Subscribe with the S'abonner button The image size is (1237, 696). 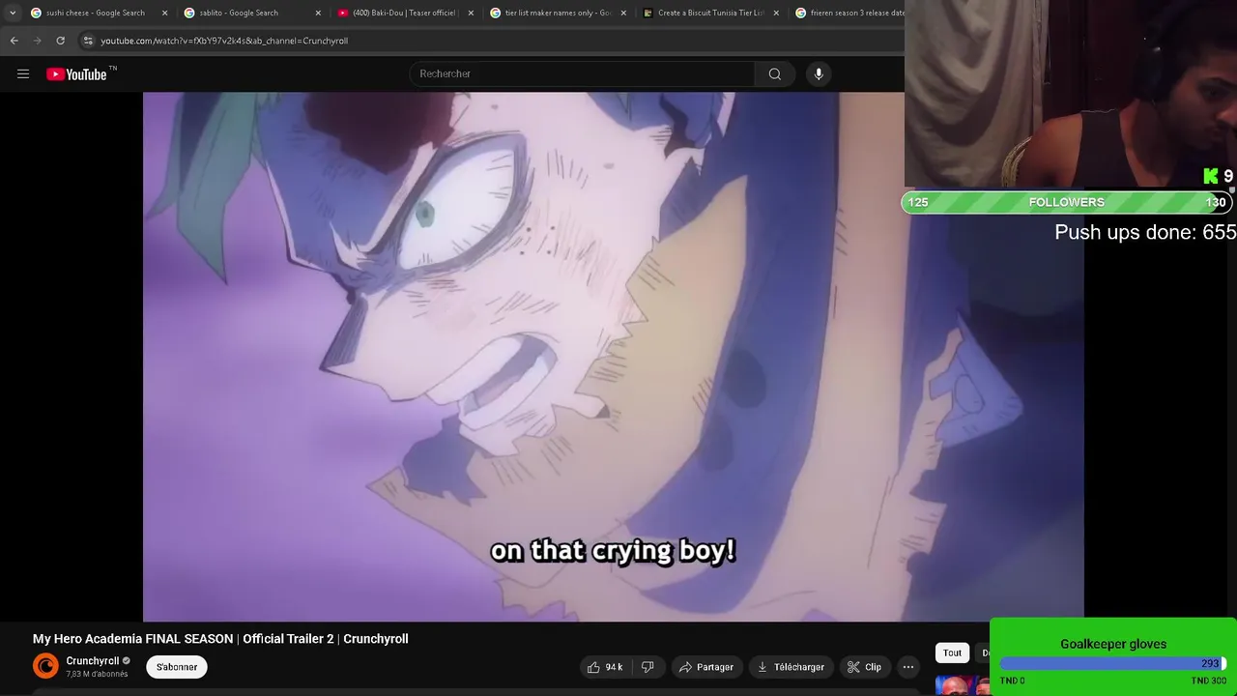(177, 667)
